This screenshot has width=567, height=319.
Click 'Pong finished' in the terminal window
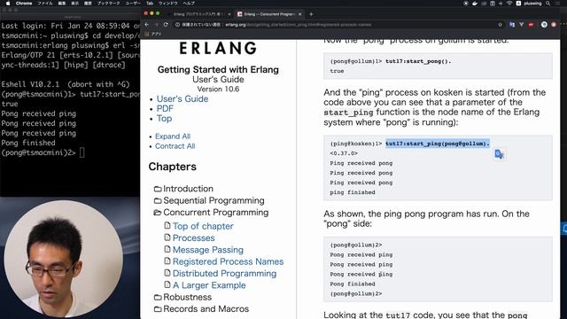point(28,143)
